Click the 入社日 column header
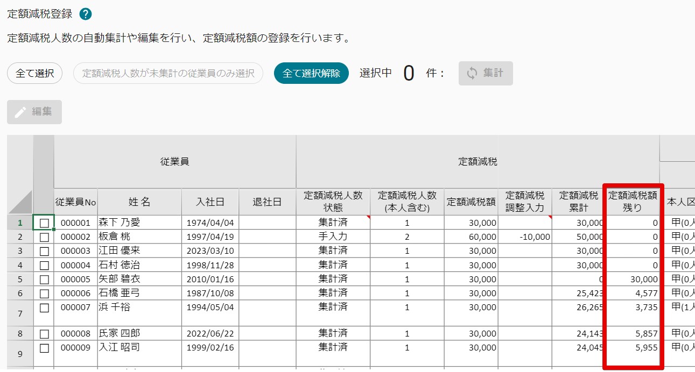The width and height of the screenshot is (695, 372). [210, 202]
